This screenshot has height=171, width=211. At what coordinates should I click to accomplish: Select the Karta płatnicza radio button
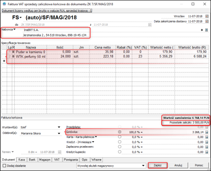point(120,137)
